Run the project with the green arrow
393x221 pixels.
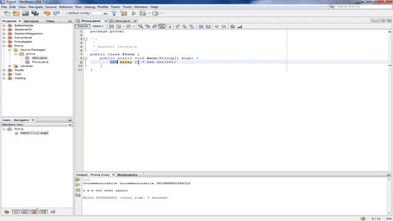click(134, 14)
